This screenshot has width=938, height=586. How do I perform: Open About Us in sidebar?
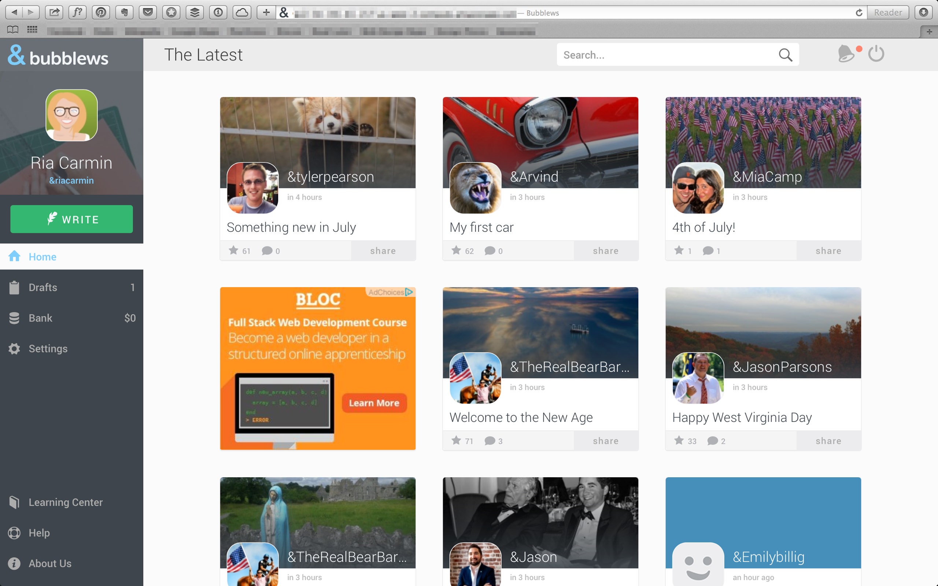point(72,563)
